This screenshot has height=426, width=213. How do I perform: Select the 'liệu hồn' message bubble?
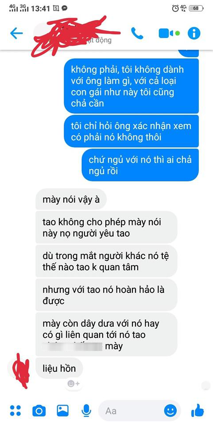tap(59, 368)
